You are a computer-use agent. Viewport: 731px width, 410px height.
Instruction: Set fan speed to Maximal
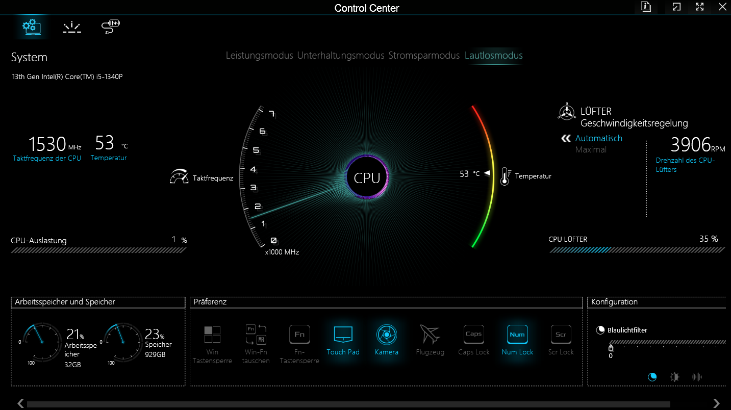point(591,149)
